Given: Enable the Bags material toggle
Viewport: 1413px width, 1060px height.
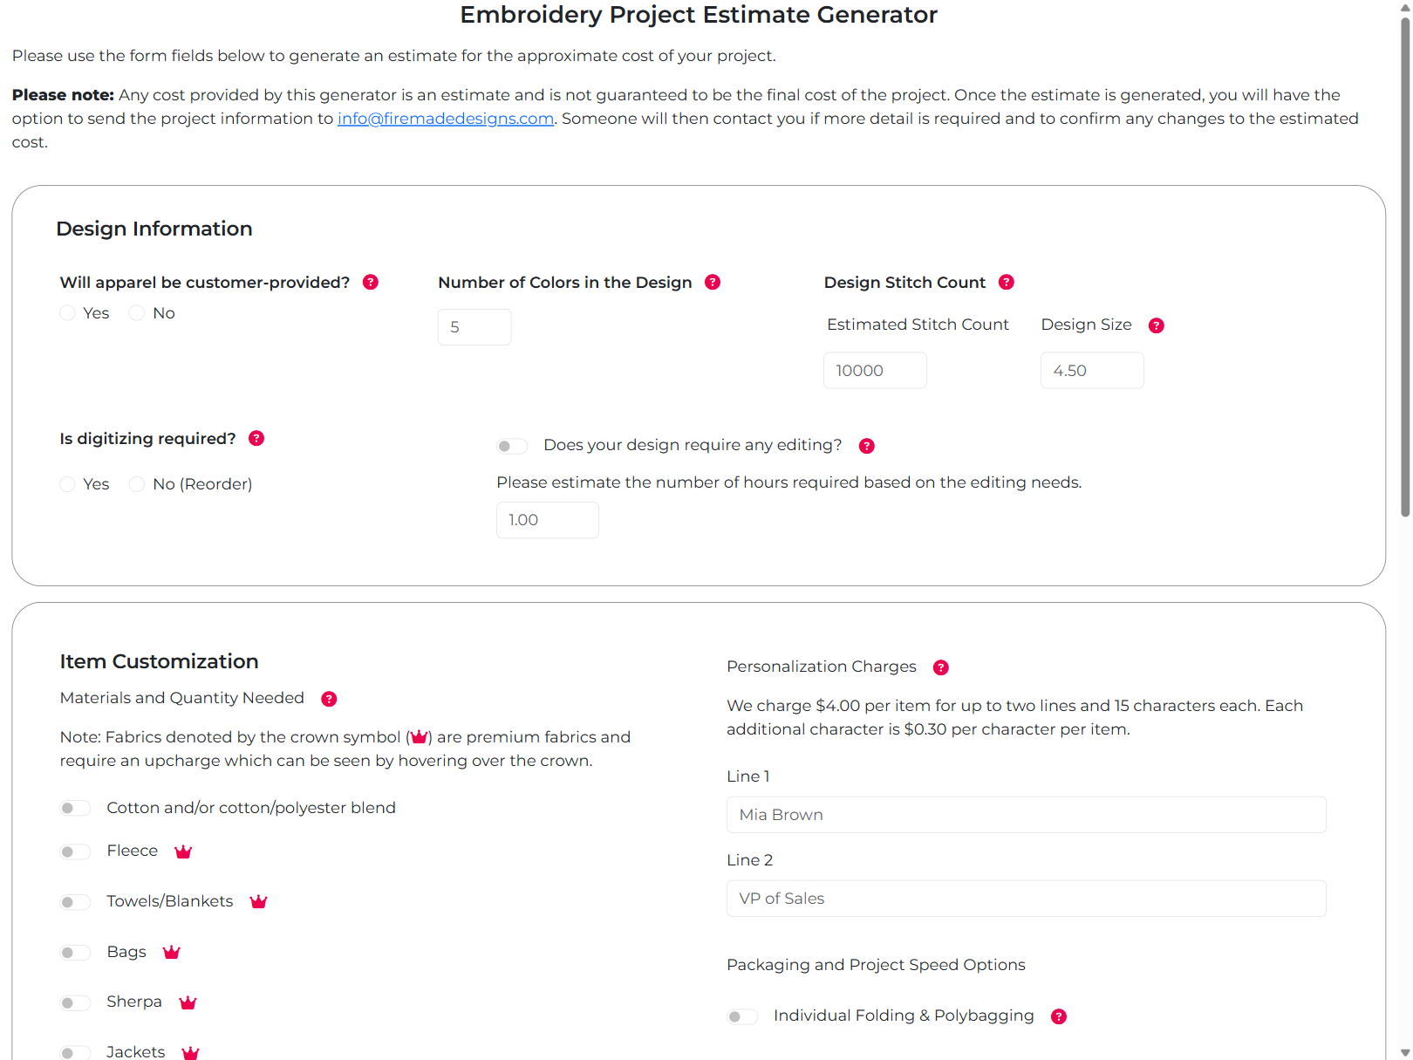Looking at the screenshot, I should (x=75, y=953).
